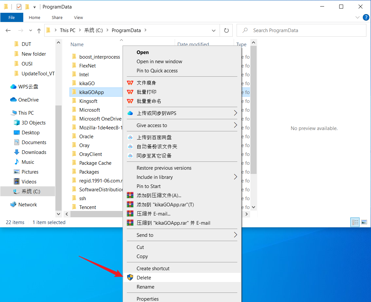
Task: Click Delete in the context menu
Action: [x=144, y=278]
